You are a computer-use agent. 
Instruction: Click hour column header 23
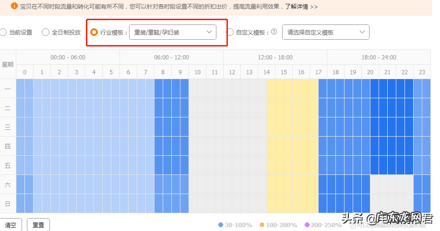click(422, 72)
